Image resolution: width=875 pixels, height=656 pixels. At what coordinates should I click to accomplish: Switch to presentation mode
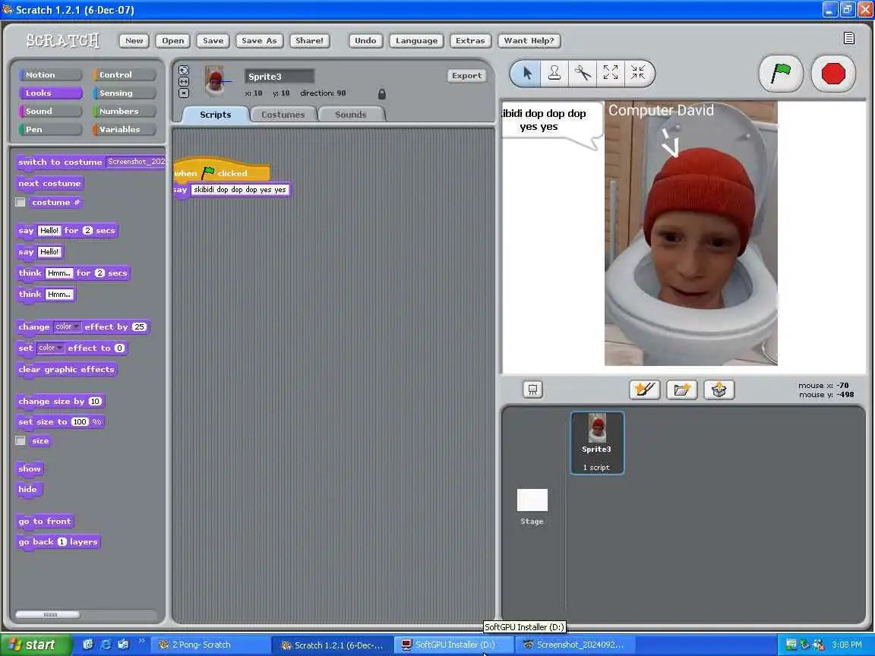pos(532,389)
